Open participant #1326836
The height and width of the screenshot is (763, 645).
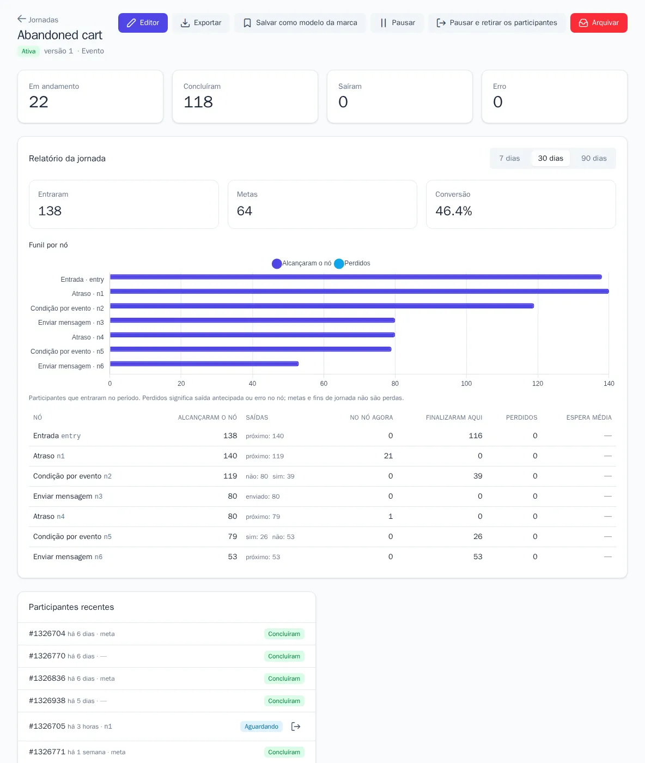click(47, 679)
